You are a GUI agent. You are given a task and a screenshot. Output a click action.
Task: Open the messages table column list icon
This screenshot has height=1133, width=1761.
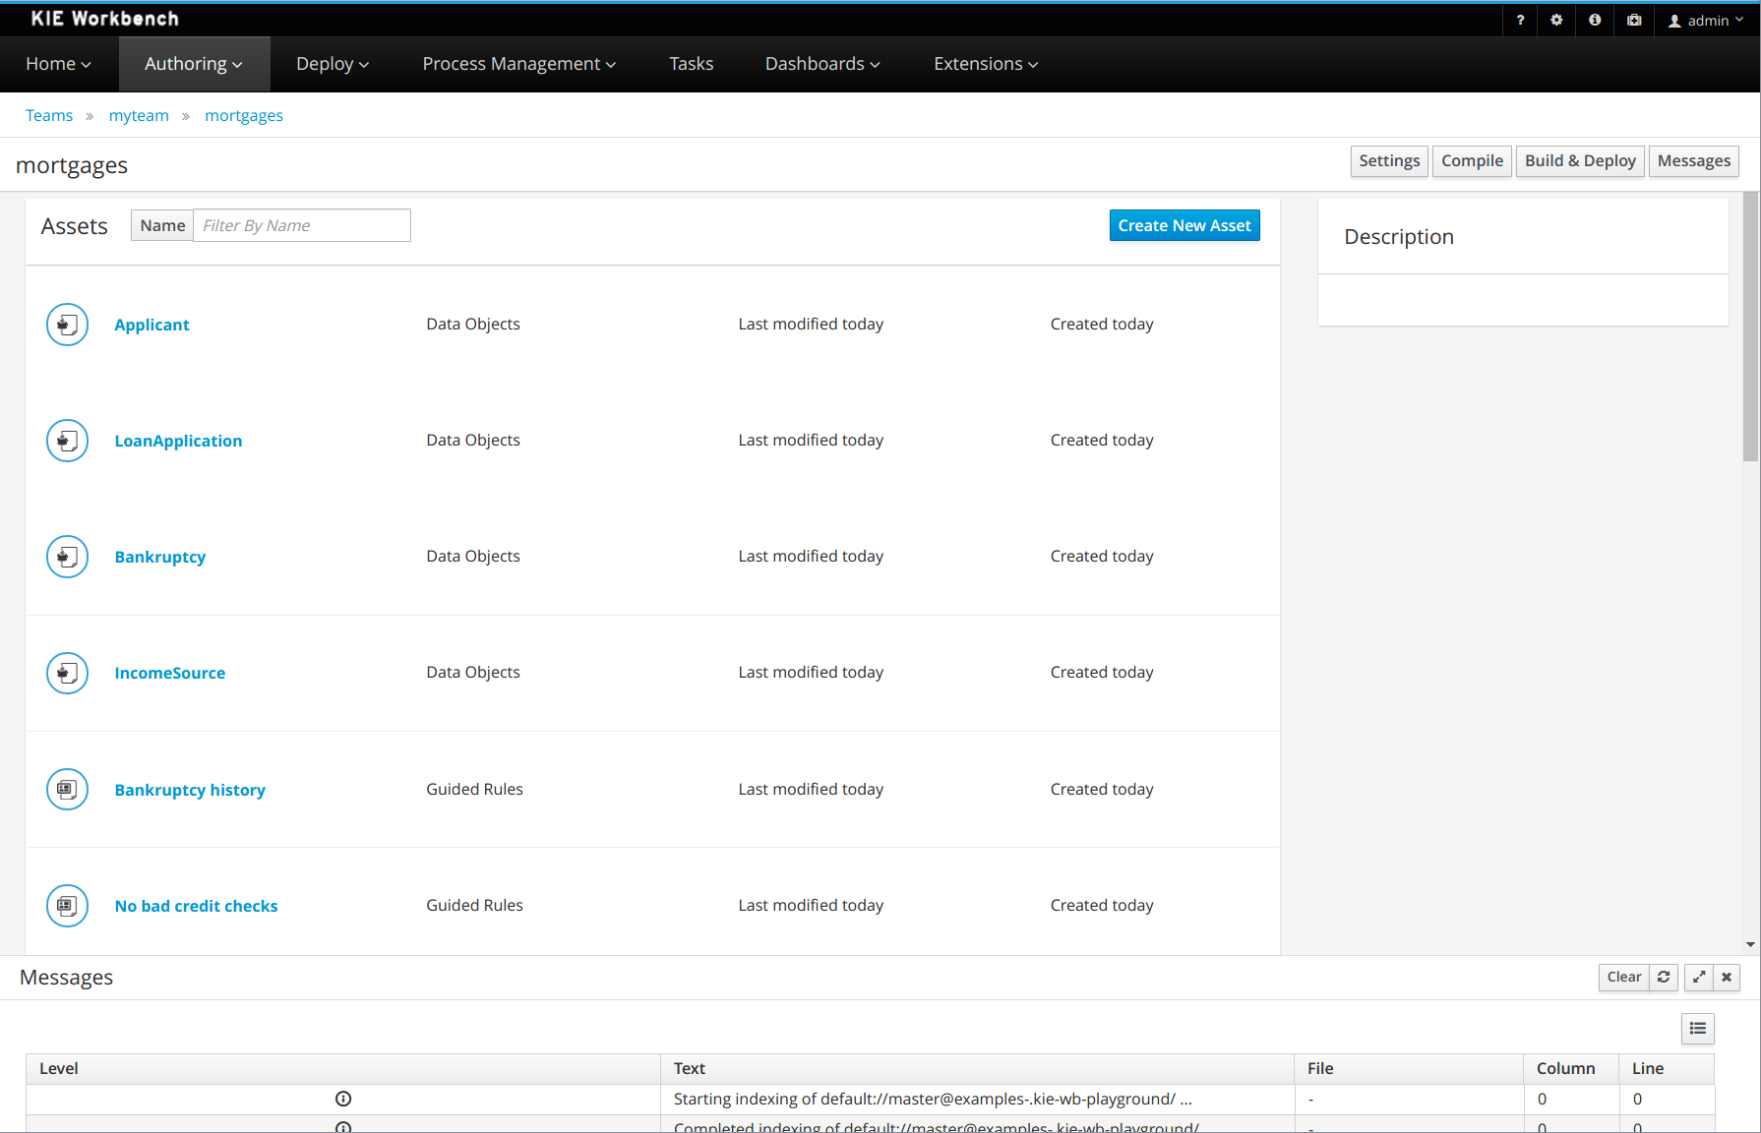click(x=1697, y=1029)
